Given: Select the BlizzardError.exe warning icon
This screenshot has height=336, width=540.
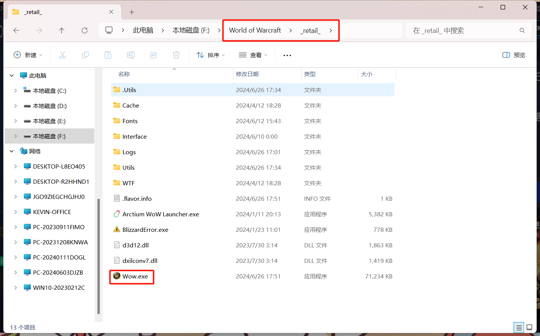Looking at the screenshot, I should pos(117,230).
